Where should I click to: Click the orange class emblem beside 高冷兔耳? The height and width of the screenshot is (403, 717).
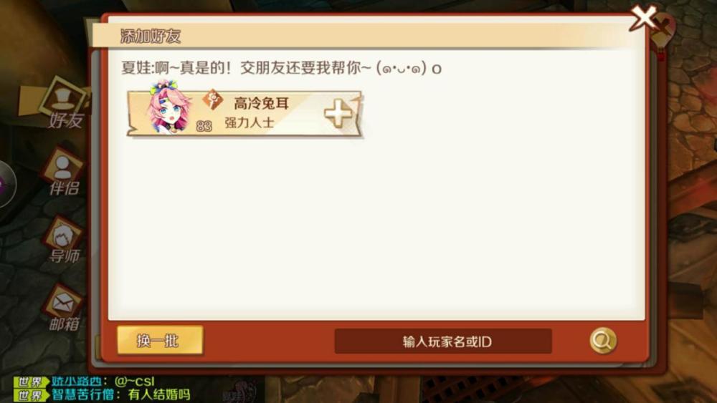coord(212,99)
